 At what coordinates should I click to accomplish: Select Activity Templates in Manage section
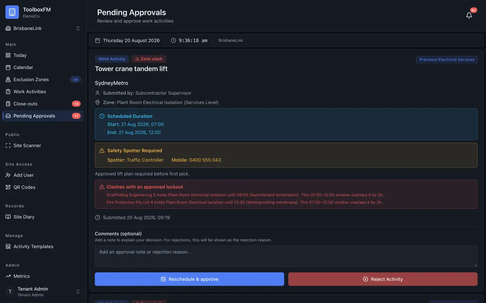[x=43, y=246]
